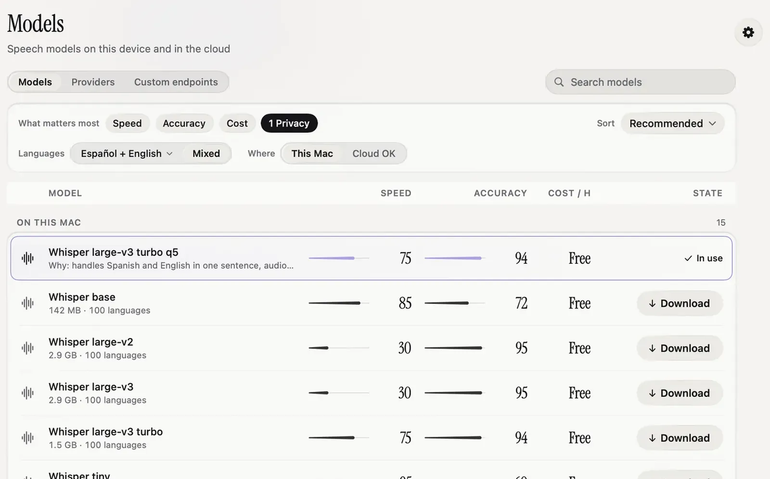Click the ACCURACY column header

pos(500,193)
